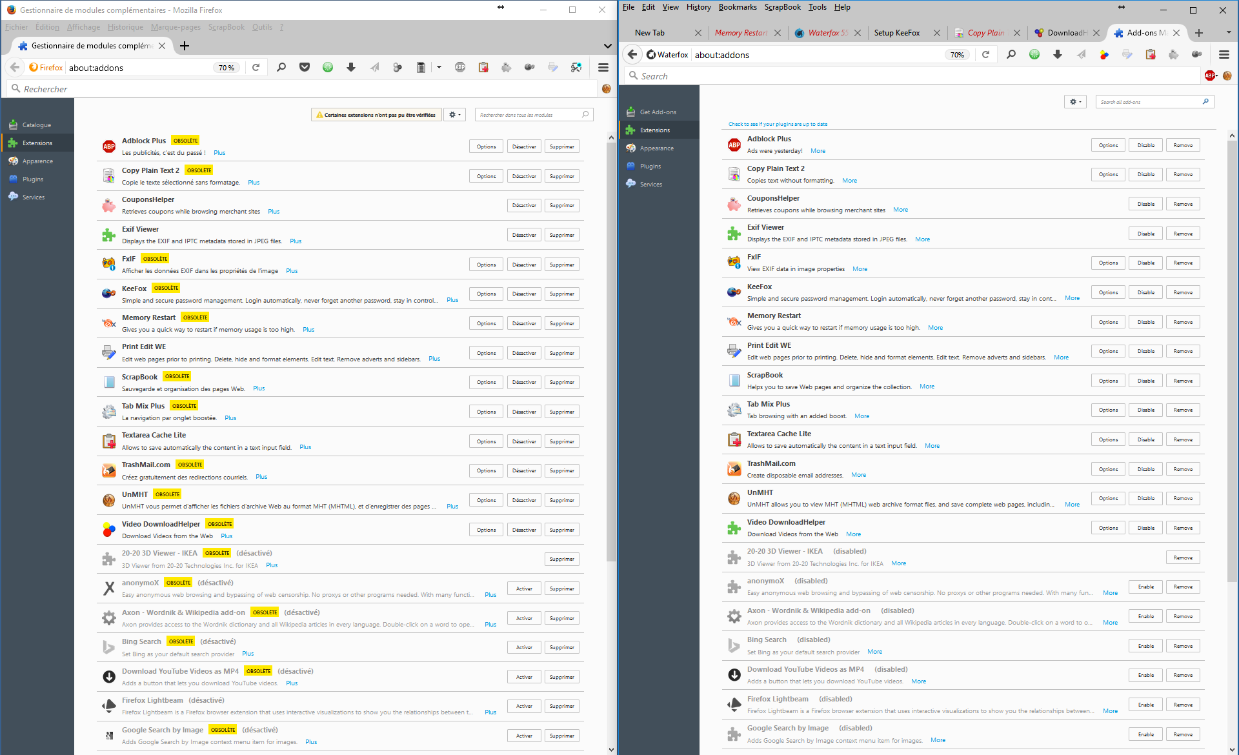Open gear tools dropdown in Firefox add-ons page
This screenshot has height=755, width=1239.
tap(455, 115)
